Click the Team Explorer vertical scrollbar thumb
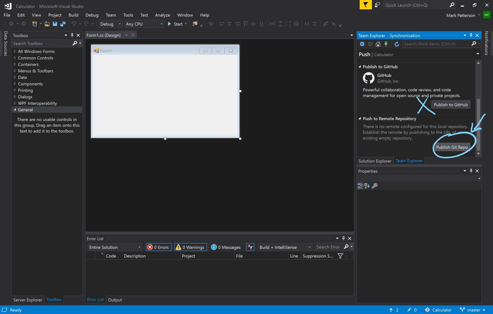Viewport: 493px width, 314px height. (x=479, y=124)
